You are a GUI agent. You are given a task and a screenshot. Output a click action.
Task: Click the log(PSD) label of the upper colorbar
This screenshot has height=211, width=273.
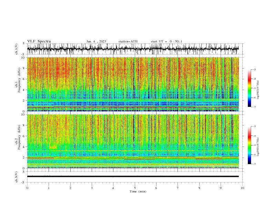[258, 90]
